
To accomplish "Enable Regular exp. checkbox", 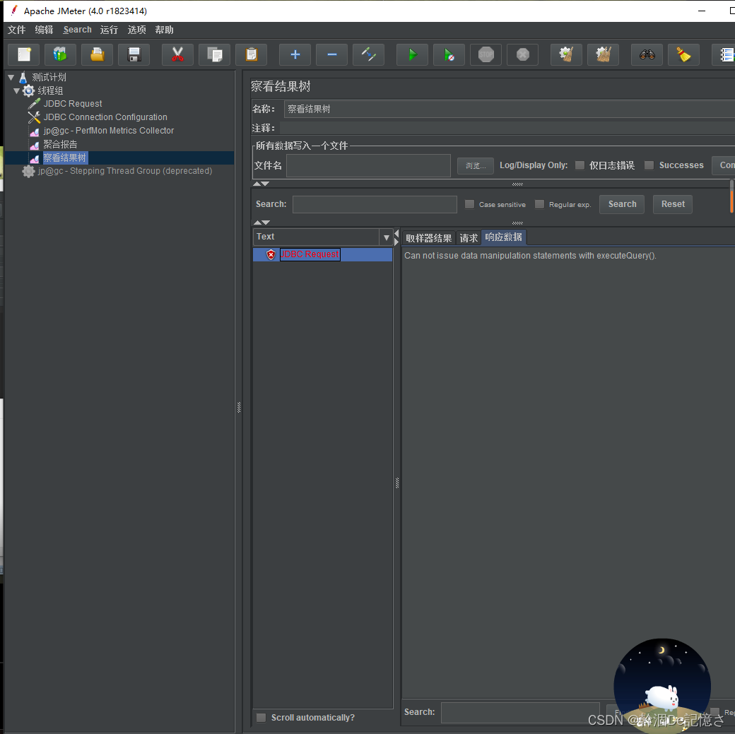I will (x=539, y=204).
